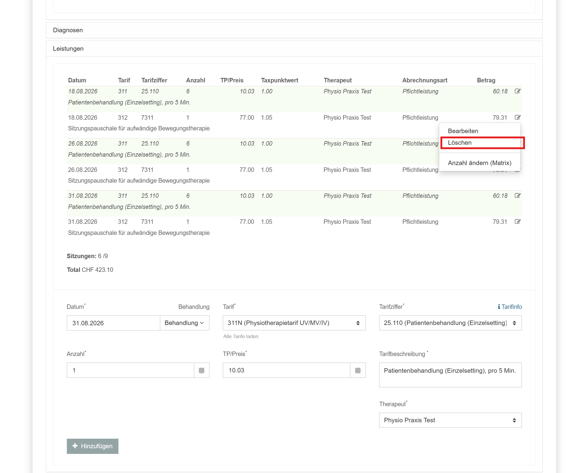
Task: Focus the TP/Preis input showing 10.03
Action: (286, 370)
